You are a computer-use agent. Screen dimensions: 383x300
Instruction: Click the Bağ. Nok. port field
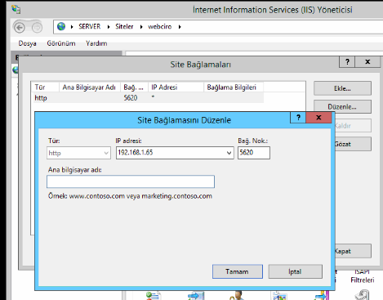[254, 153]
